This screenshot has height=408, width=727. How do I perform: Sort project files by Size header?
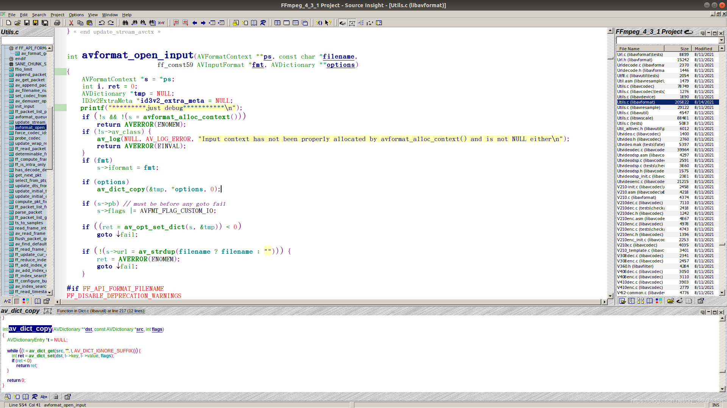point(678,48)
